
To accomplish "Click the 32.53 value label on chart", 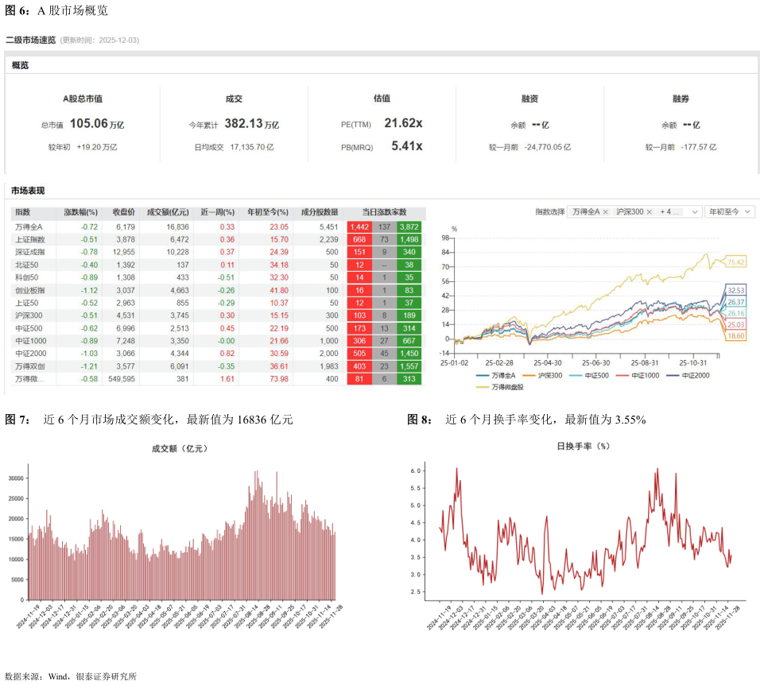I will (736, 291).
